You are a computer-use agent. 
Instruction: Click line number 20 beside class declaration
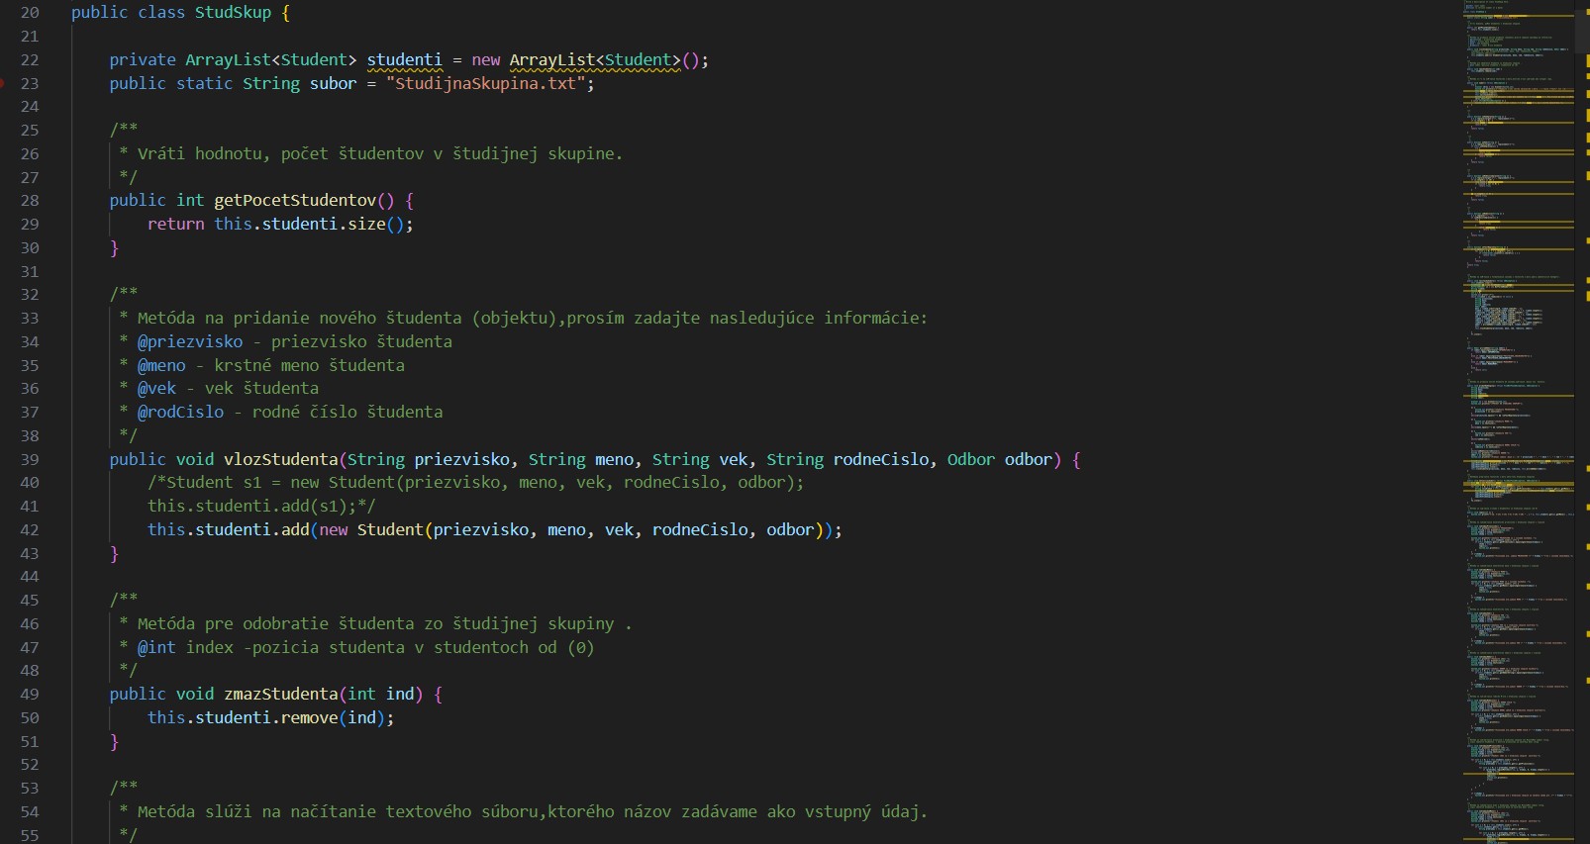(x=30, y=13)
